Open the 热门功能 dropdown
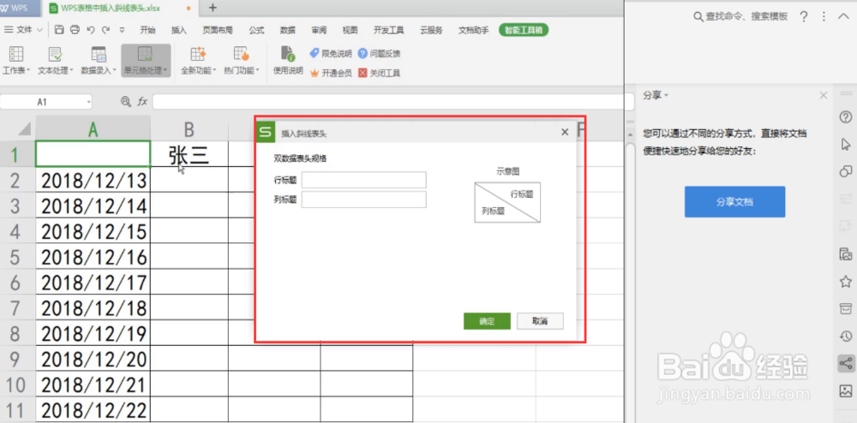 tap(242, 61)
